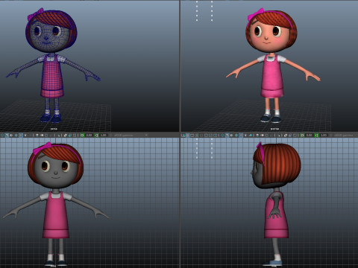Screen dimensions: 358x268
Task: Toggle Wireframe on Shaded in the right panel toolbar
Action: coord(236,135)
